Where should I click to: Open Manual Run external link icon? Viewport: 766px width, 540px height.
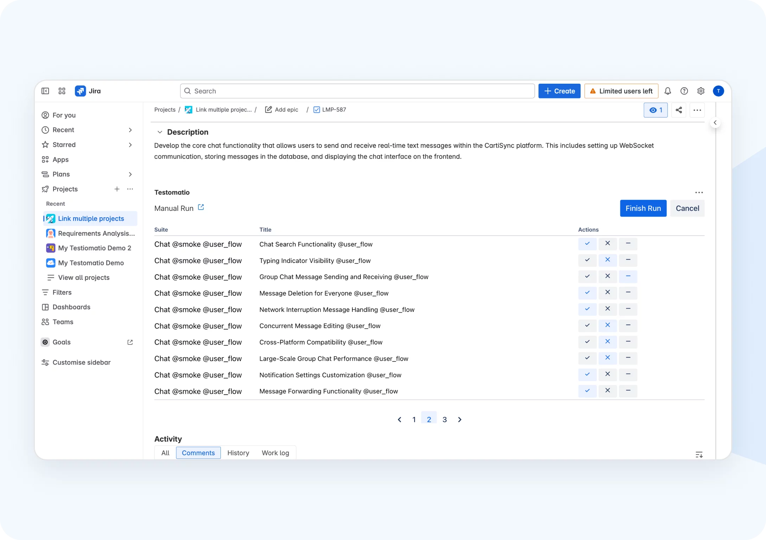tap(201, 207)
